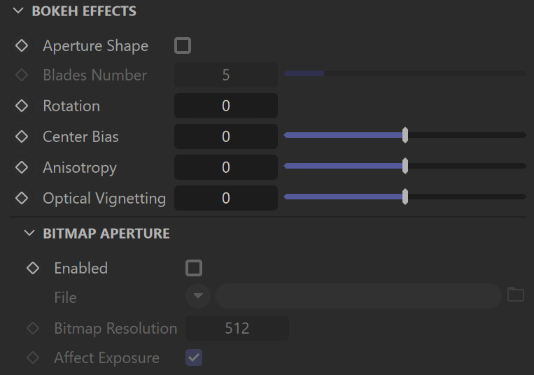The width and height of the screenshot is (534, 375).
Task: Open the File dropdown arrow
Action: coord(198,296)
